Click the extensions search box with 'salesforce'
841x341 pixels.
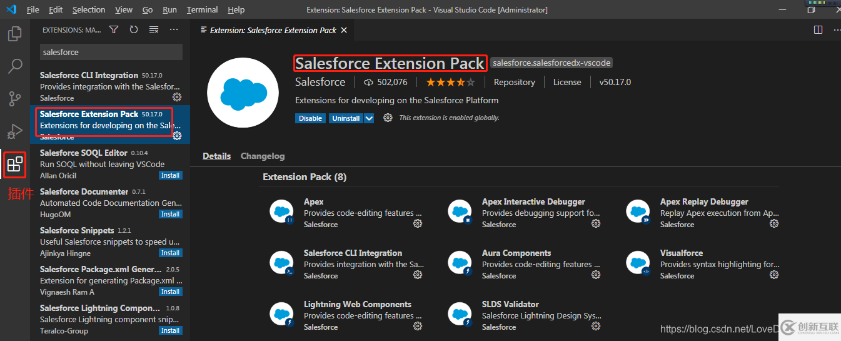click(111, 52)
